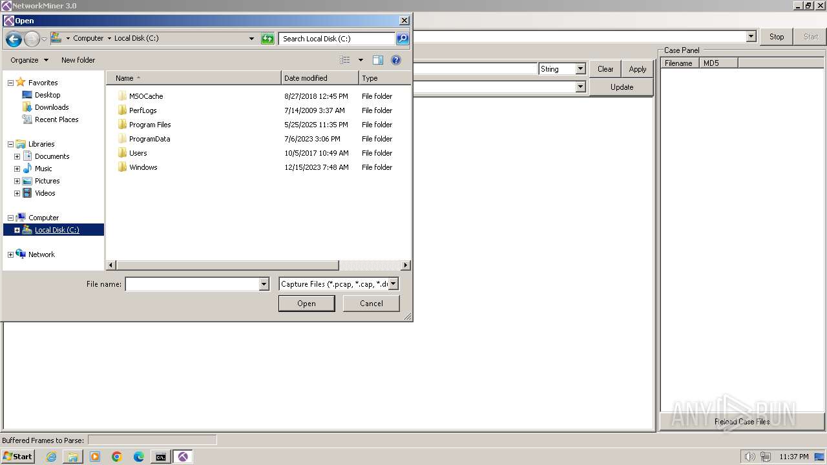Open Google Chrome from the taskbar
The height and width of the screenshot is (465, 827).
pos(117,457)
